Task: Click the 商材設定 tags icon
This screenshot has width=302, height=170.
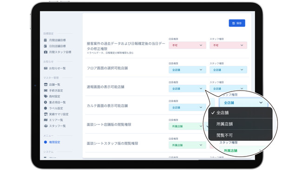Action: (46, 96)
